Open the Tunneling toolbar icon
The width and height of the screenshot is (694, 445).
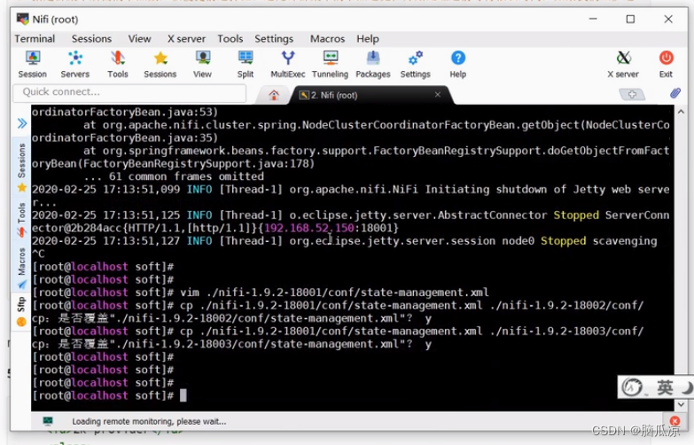[331, 64]
